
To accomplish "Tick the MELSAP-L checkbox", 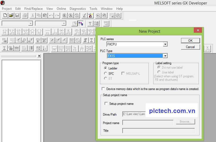I will pyautogui.click(x=131, y=73).
